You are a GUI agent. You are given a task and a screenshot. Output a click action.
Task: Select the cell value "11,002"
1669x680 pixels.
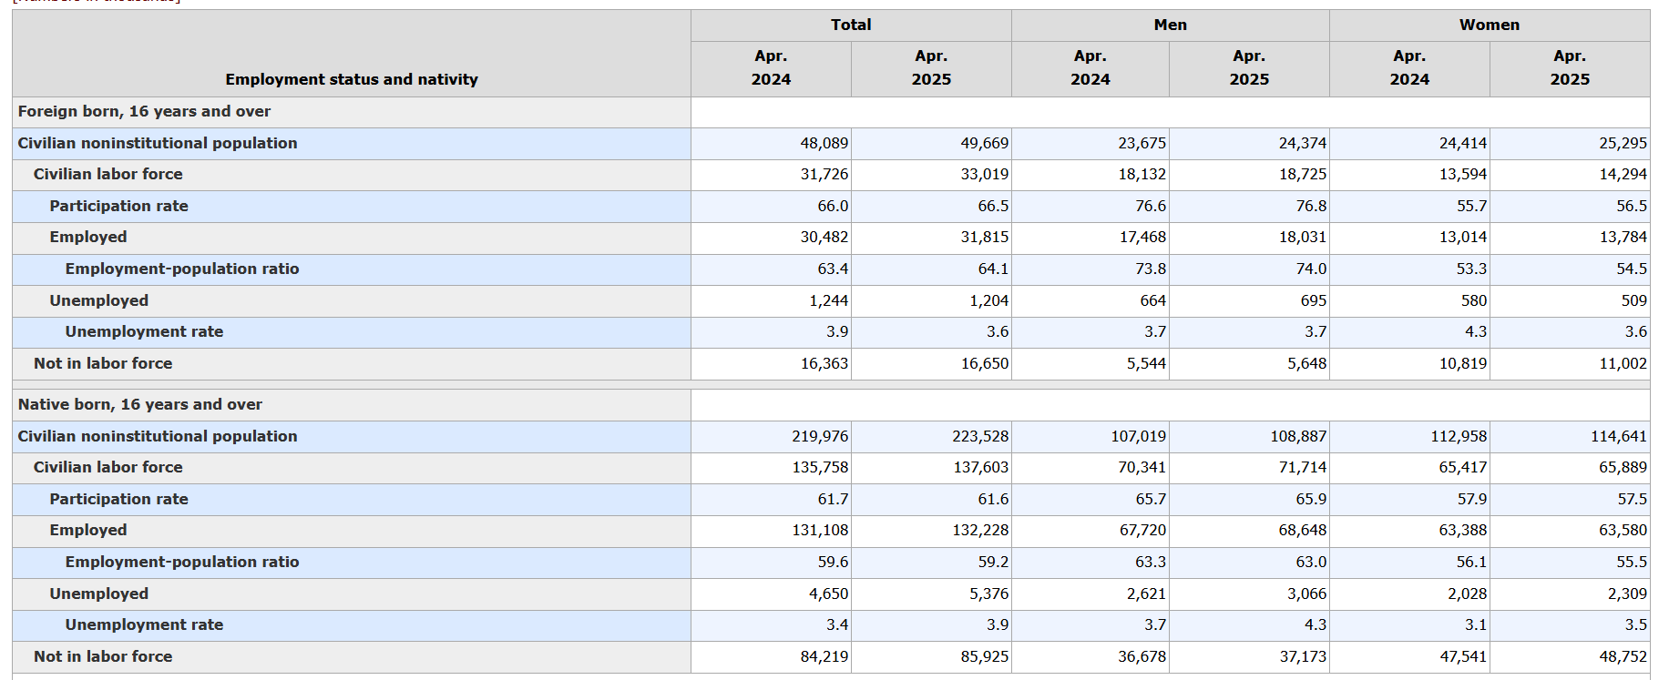coord(1623,363)
